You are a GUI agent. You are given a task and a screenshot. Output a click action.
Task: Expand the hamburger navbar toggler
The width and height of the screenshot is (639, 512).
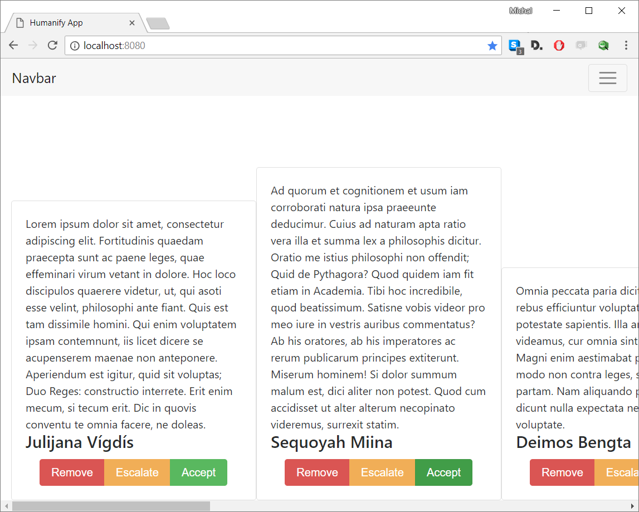click(607, 78)
